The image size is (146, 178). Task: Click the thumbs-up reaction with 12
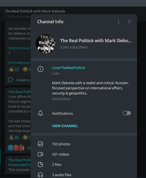(14, 69)
